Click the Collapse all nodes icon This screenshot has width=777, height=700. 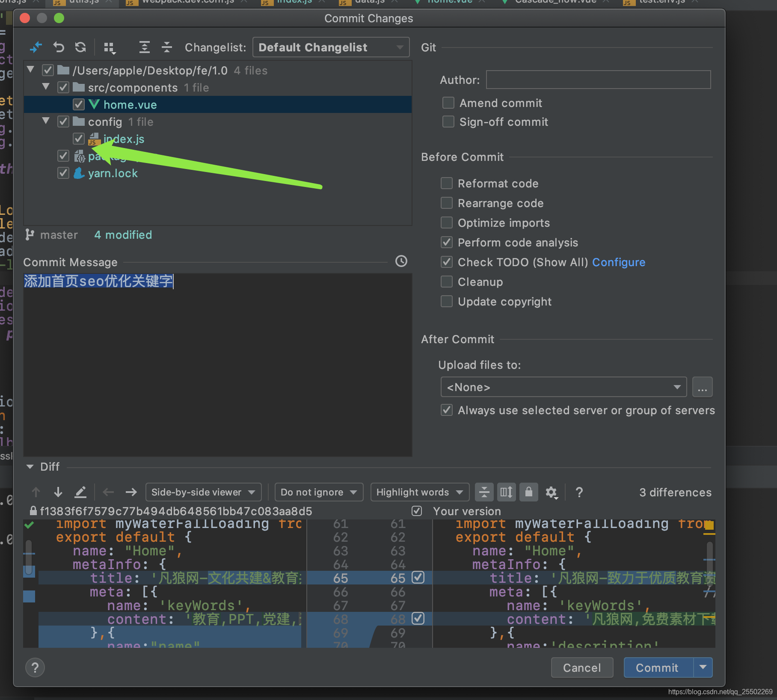[167, 47]
